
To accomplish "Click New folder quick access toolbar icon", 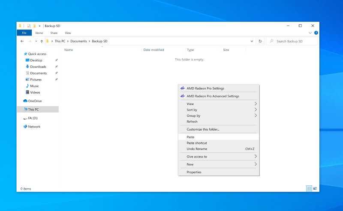I will coord(34,26).
